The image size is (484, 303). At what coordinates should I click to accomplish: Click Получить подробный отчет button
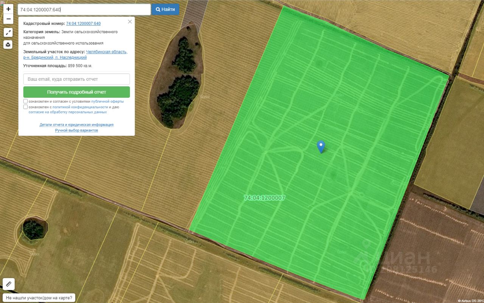[76, 92]
